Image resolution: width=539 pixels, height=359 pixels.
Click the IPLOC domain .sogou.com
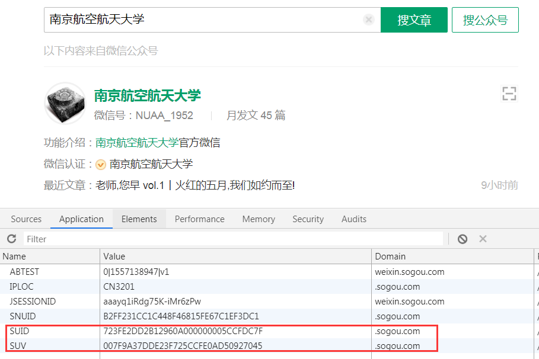coord(397,287)
